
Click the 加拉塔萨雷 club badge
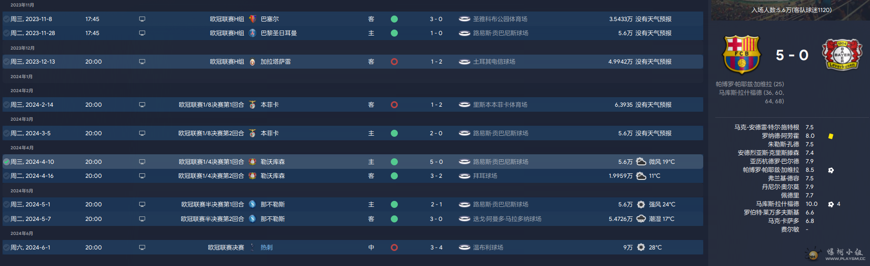coord(252,62)
